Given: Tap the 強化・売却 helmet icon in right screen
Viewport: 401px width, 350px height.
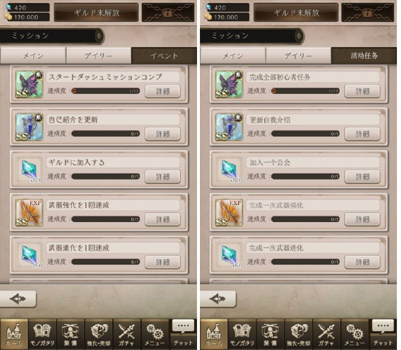Looking at the screenshot, I should pos(298,334).
